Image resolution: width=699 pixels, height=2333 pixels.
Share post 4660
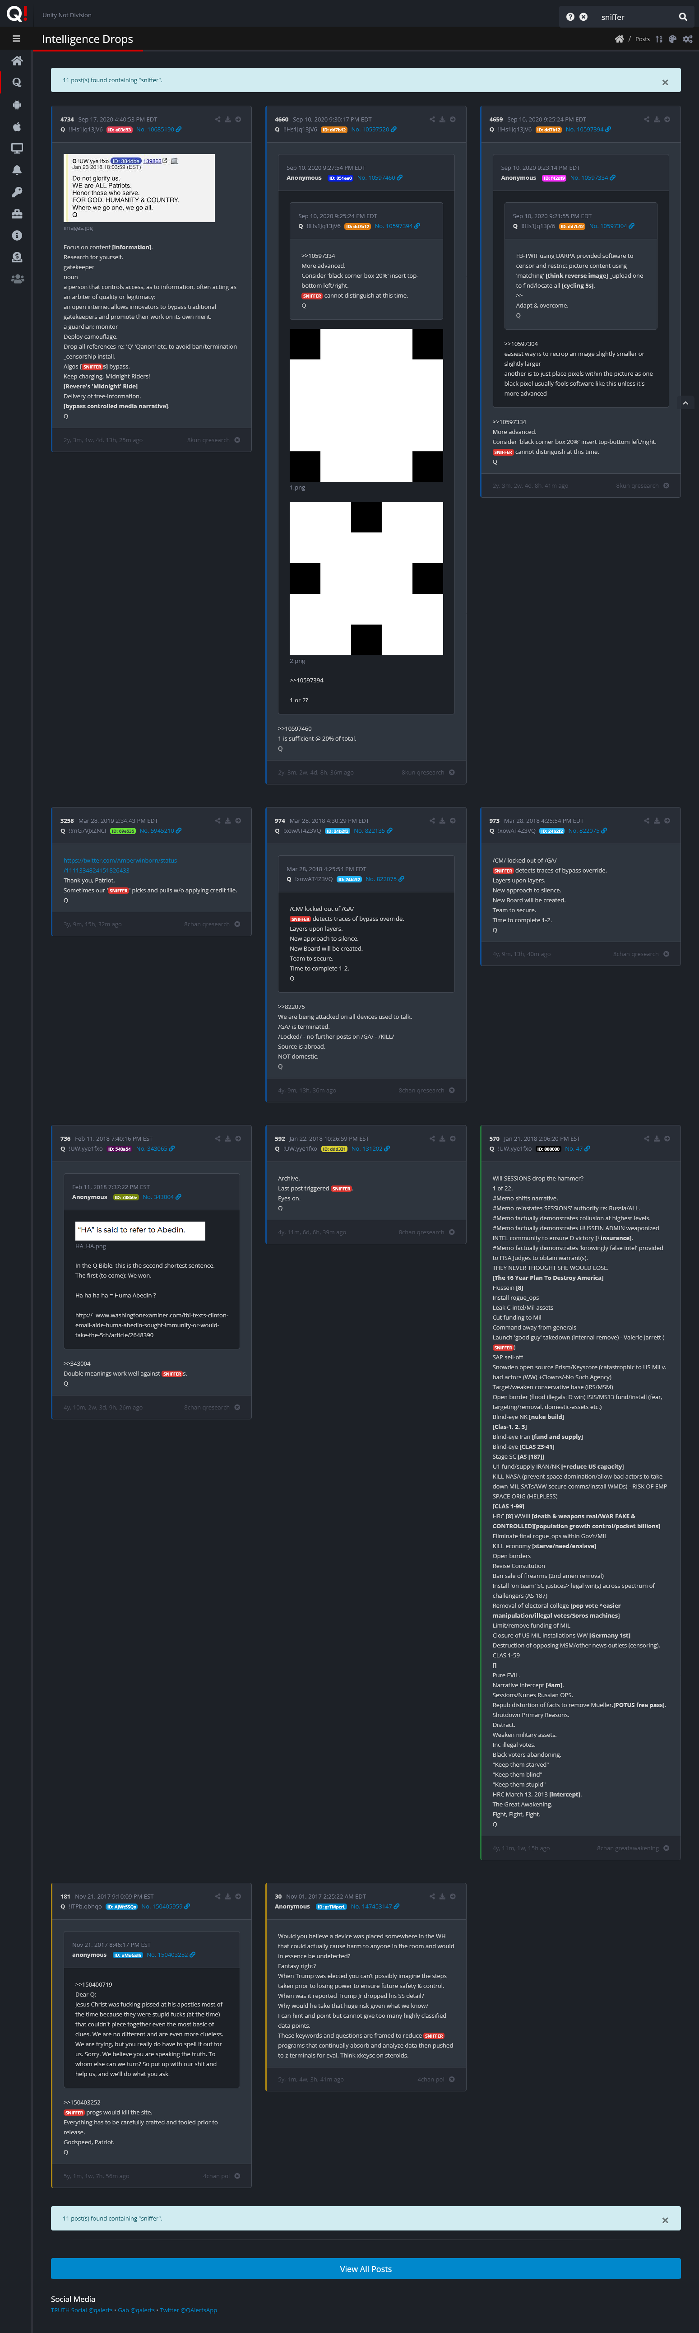(432, 120)
